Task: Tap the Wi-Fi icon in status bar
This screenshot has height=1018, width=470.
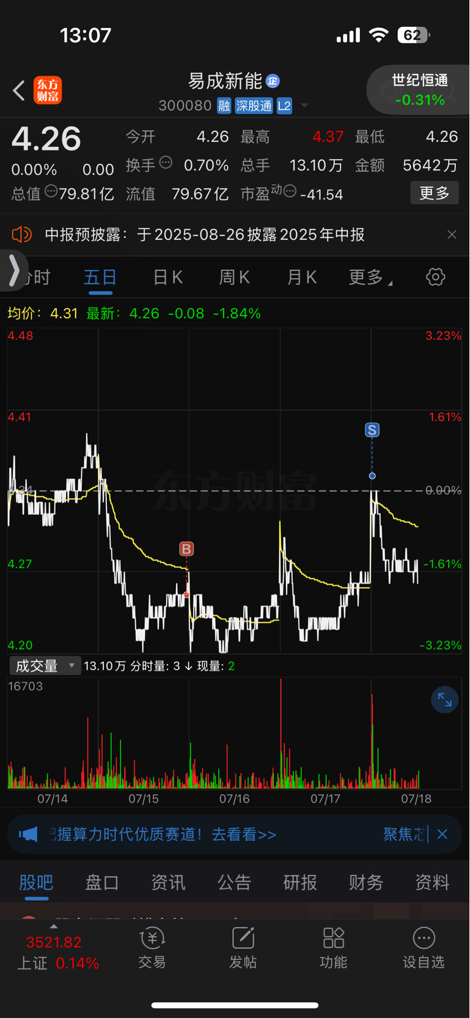Action: pyautogui.click(x=379, y=35)
